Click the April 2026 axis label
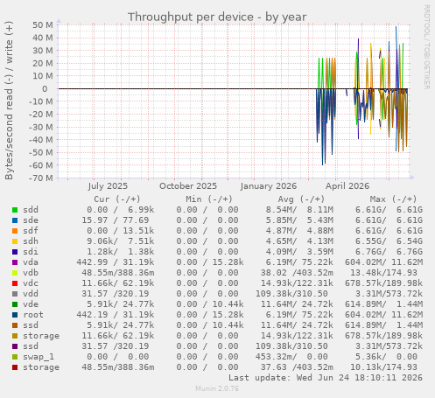 [x=347, y=186]
